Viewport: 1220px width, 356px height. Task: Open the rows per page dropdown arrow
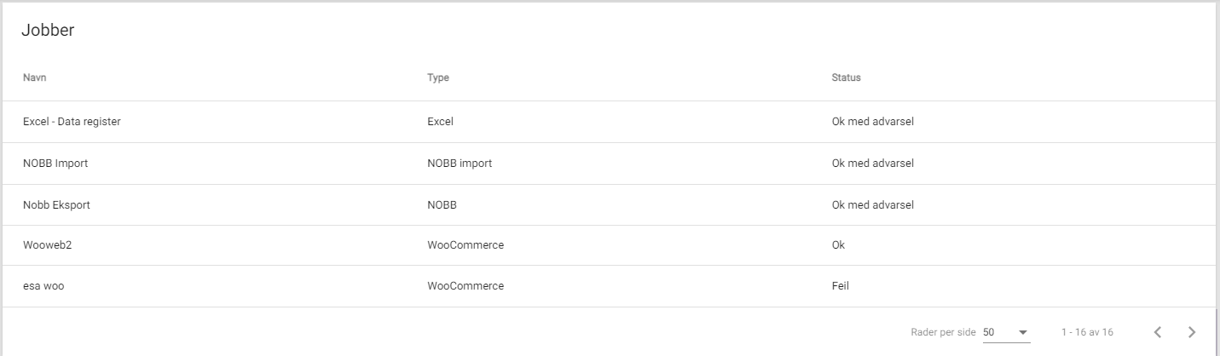tap(1023, 332)
